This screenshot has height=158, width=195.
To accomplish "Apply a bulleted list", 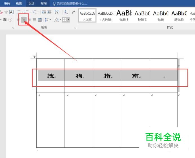I will click(19, 12).
